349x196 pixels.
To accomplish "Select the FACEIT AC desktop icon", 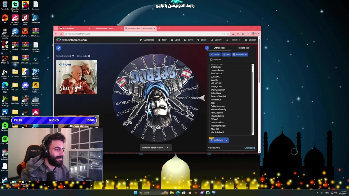I will 5,60.
